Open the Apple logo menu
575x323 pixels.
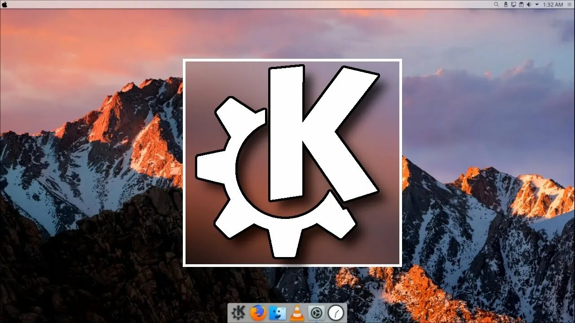click(x=5, y=4)
